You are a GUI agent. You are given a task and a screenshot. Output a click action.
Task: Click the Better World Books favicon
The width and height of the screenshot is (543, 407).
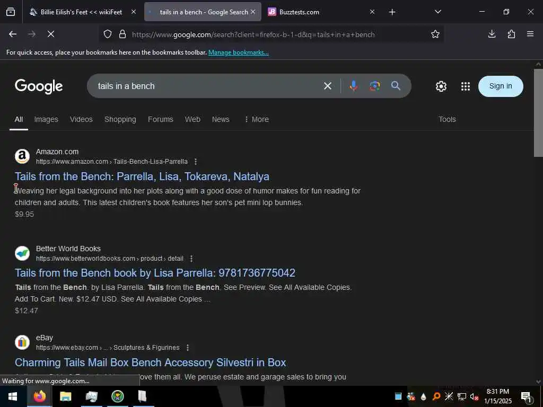click(22, 253)
